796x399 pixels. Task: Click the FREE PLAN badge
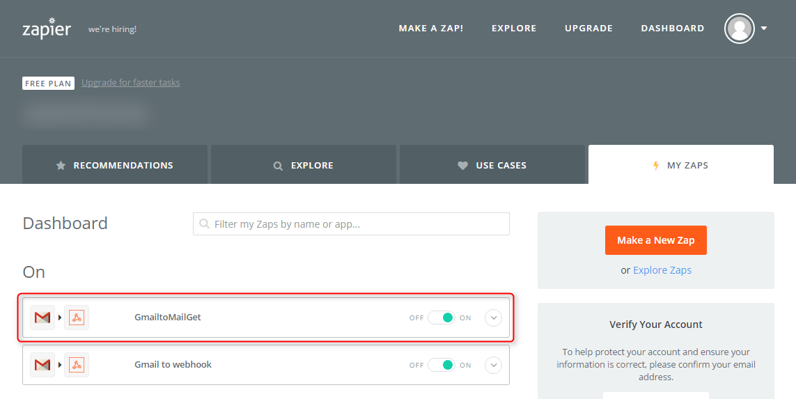pyautogui.click(x=48, y=84)
